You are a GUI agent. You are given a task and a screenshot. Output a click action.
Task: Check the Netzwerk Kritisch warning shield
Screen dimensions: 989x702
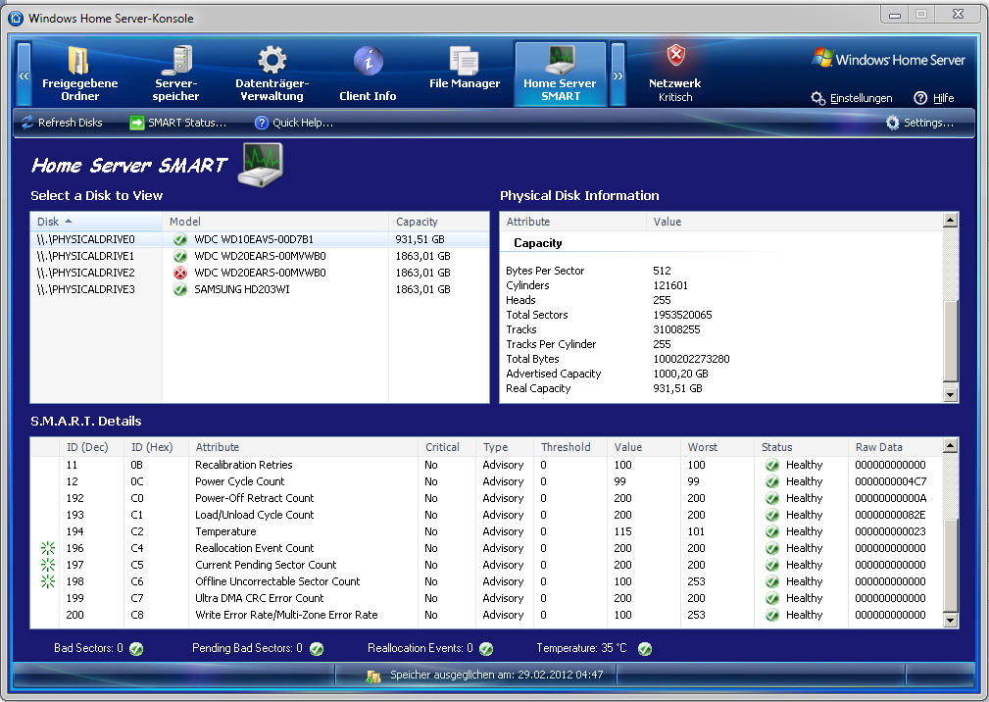point(674,56)
